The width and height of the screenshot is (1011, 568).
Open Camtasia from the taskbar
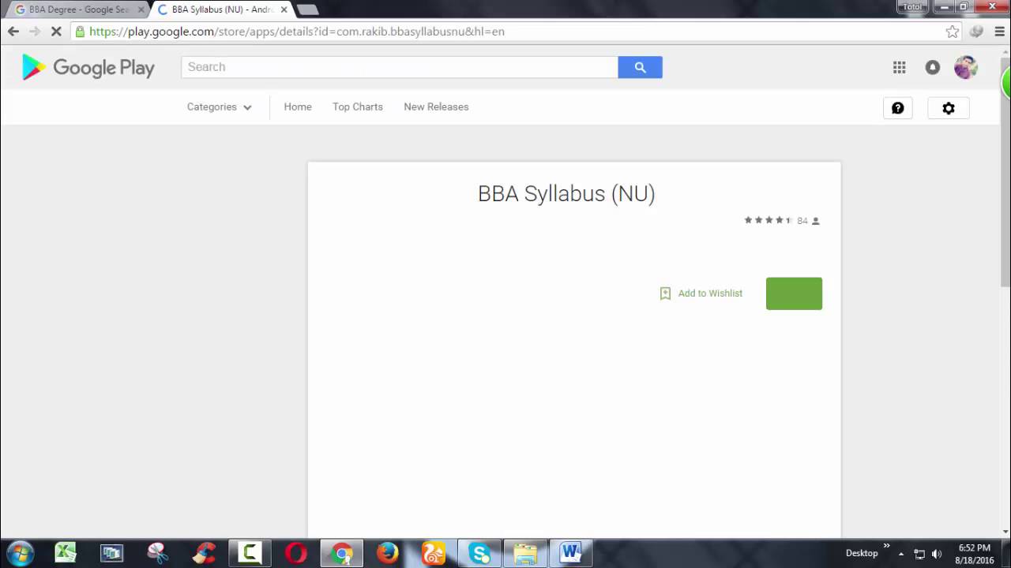click(250, 553)
